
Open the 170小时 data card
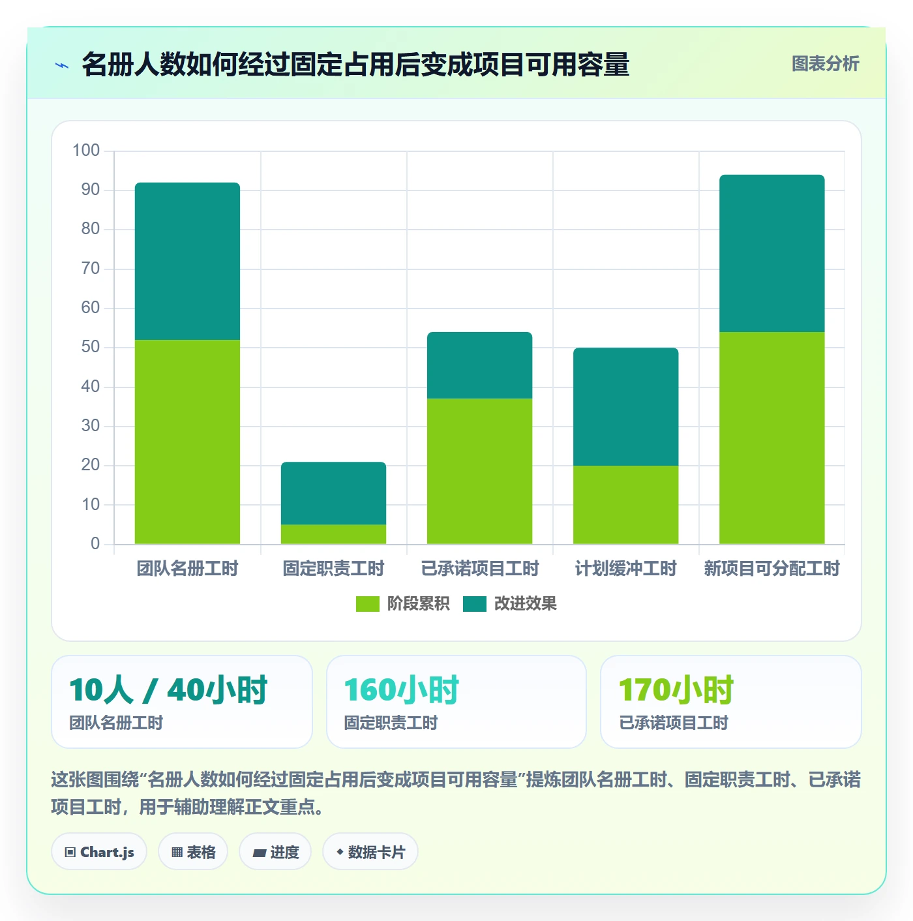click(731, 702)
